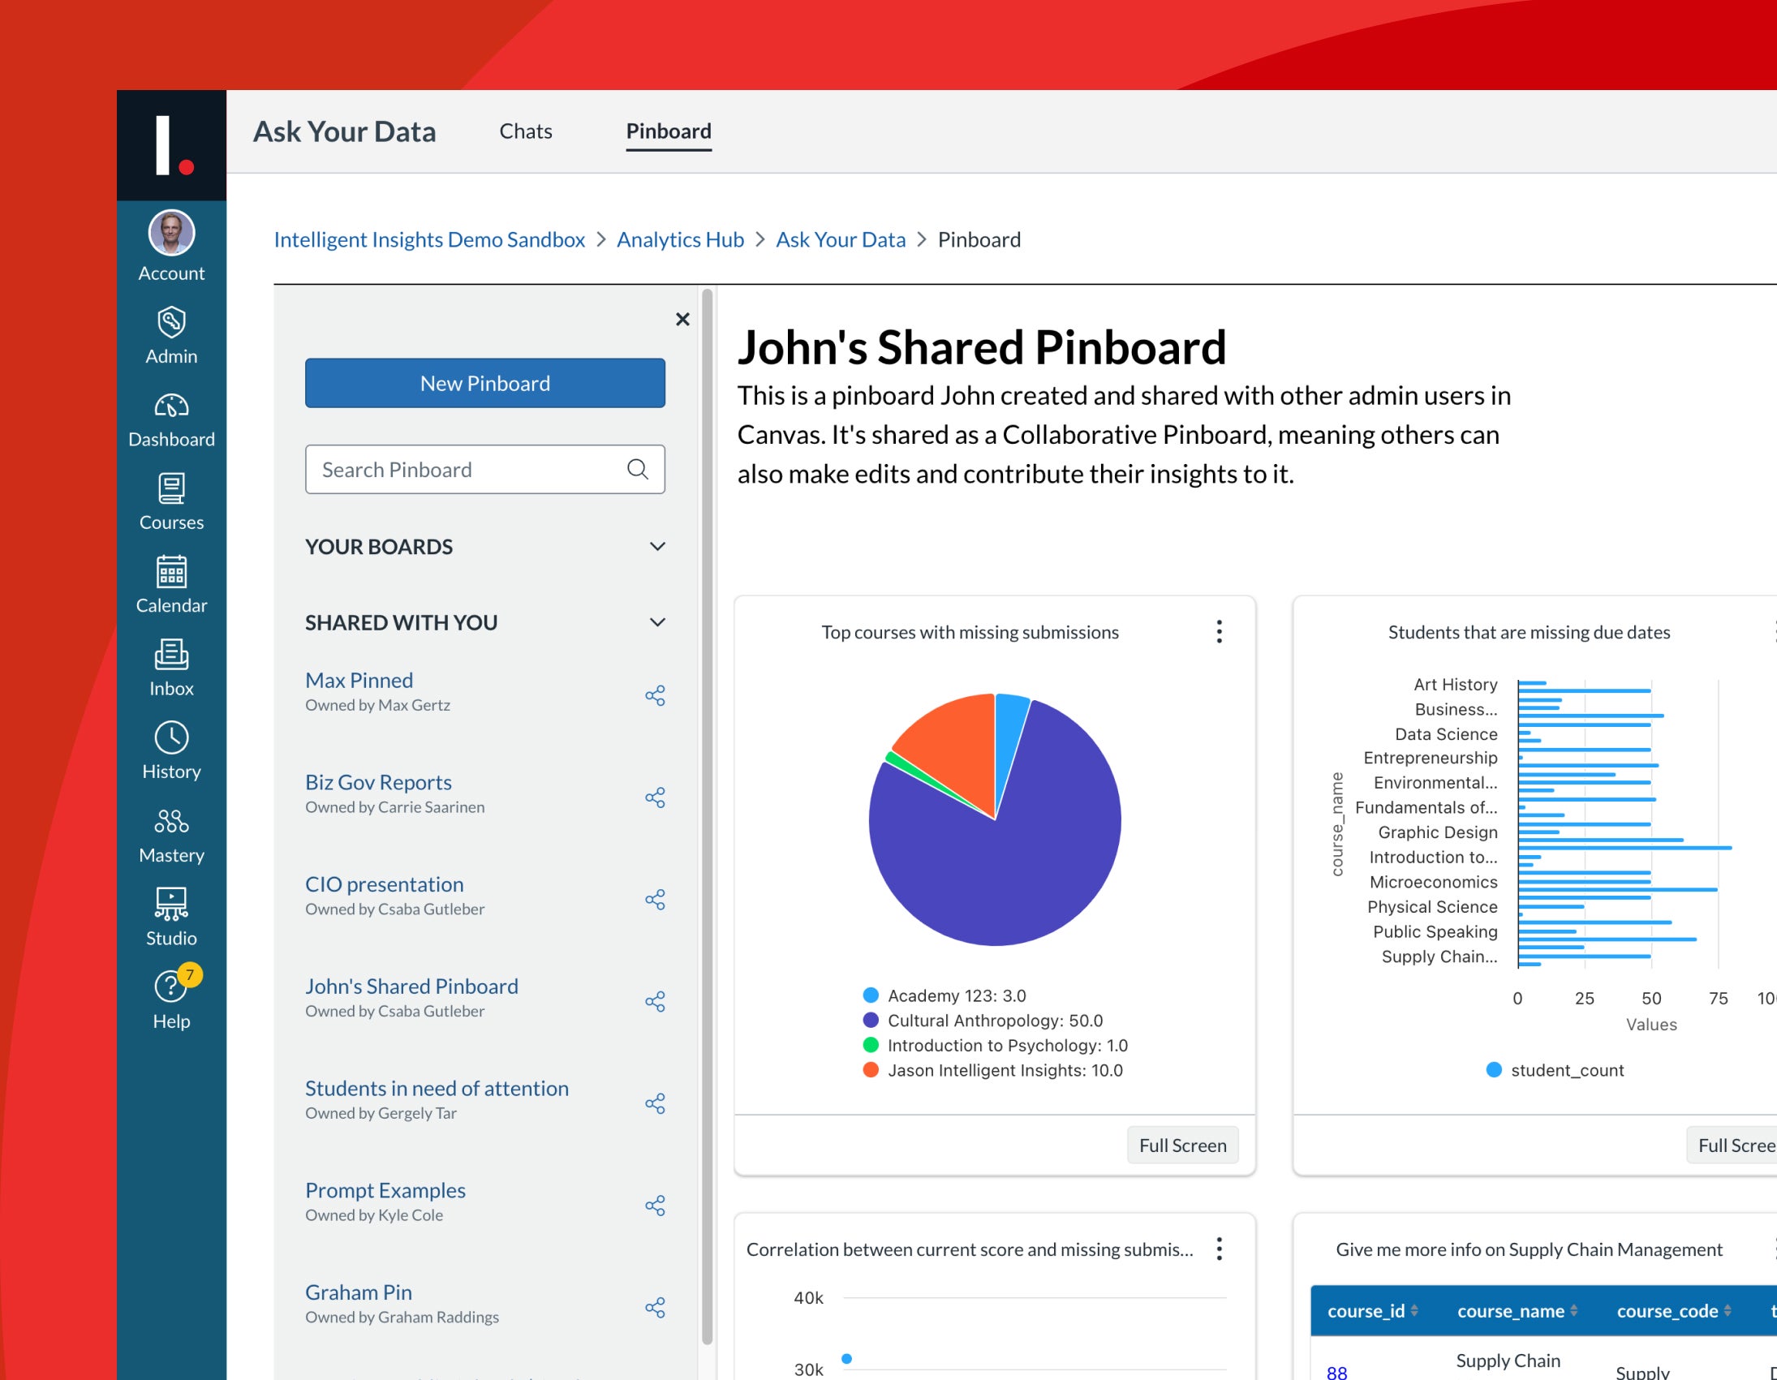
Task: Collapse the YOUR BOARDS section
Action: [657, 546]
